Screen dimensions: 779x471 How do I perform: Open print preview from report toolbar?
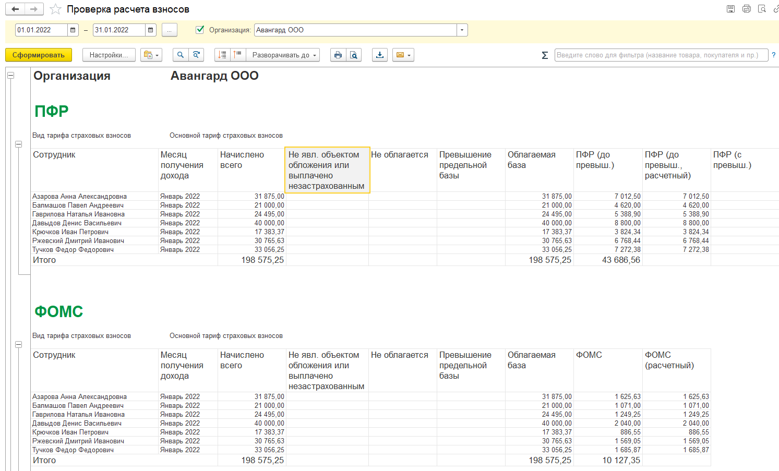(354, 55)
